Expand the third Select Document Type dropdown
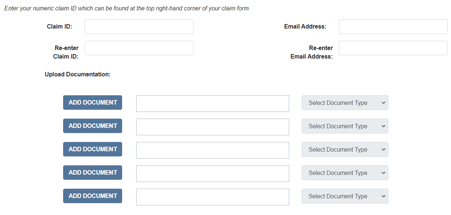 point(345,150)
